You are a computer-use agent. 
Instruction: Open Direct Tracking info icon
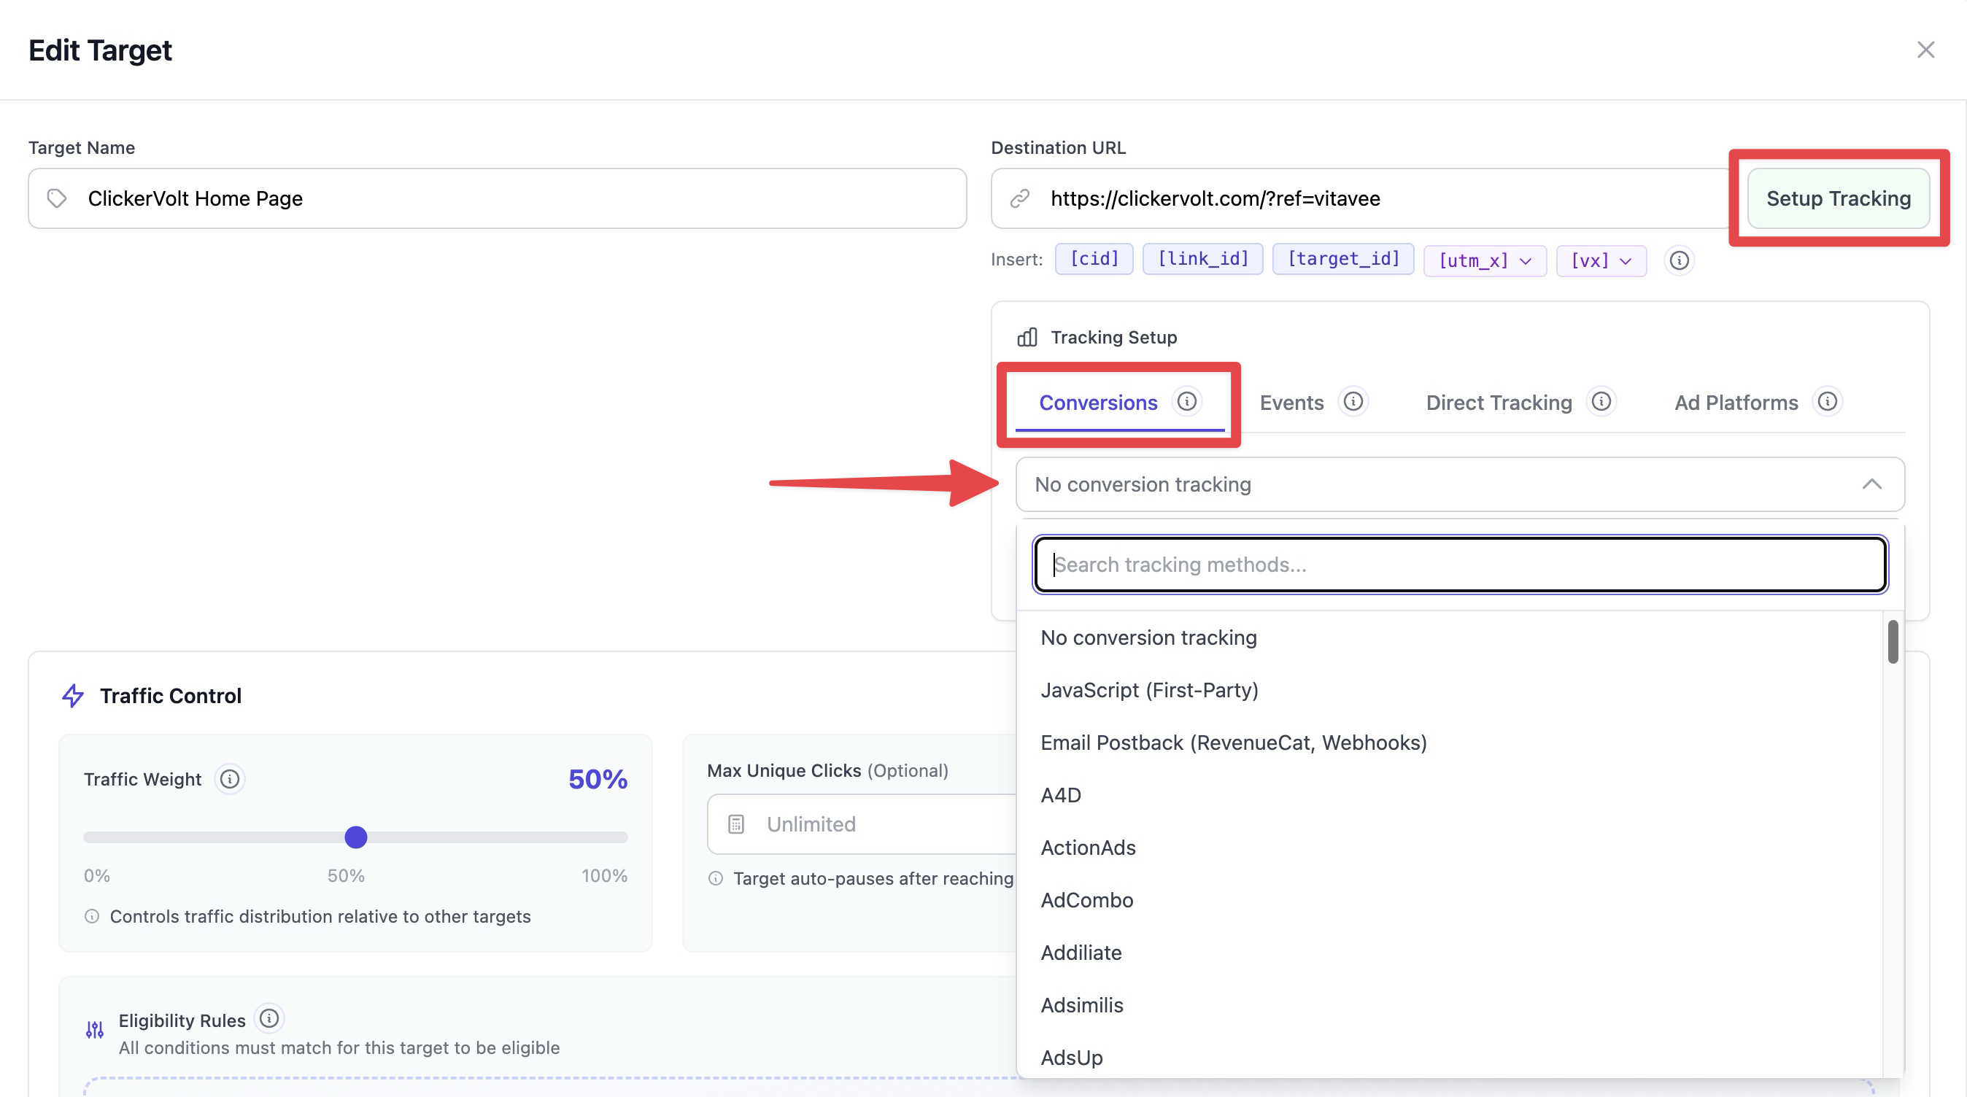point(1601,402)
